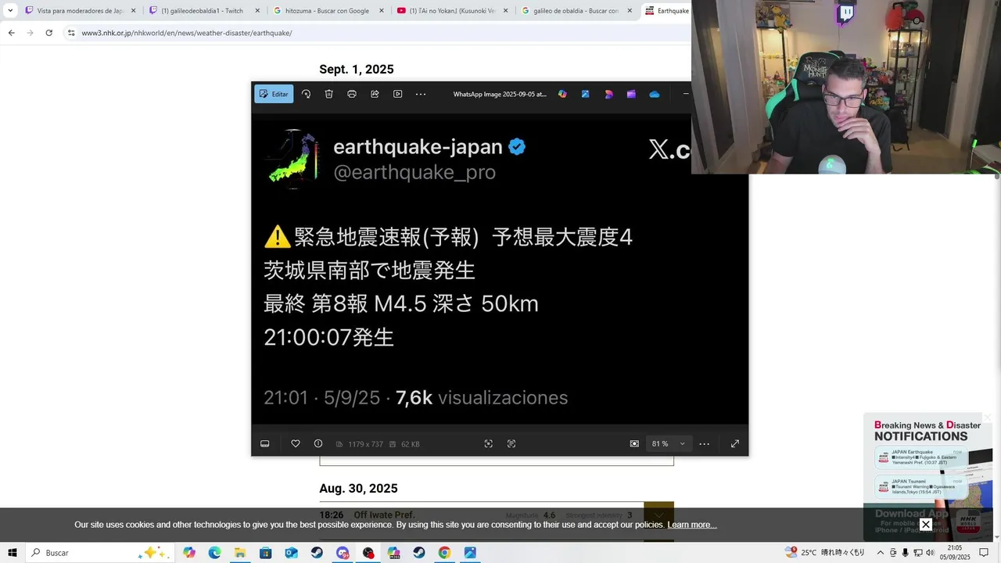
Task: Open Microsoft Edge from taskbar
Action: (214, 553)
